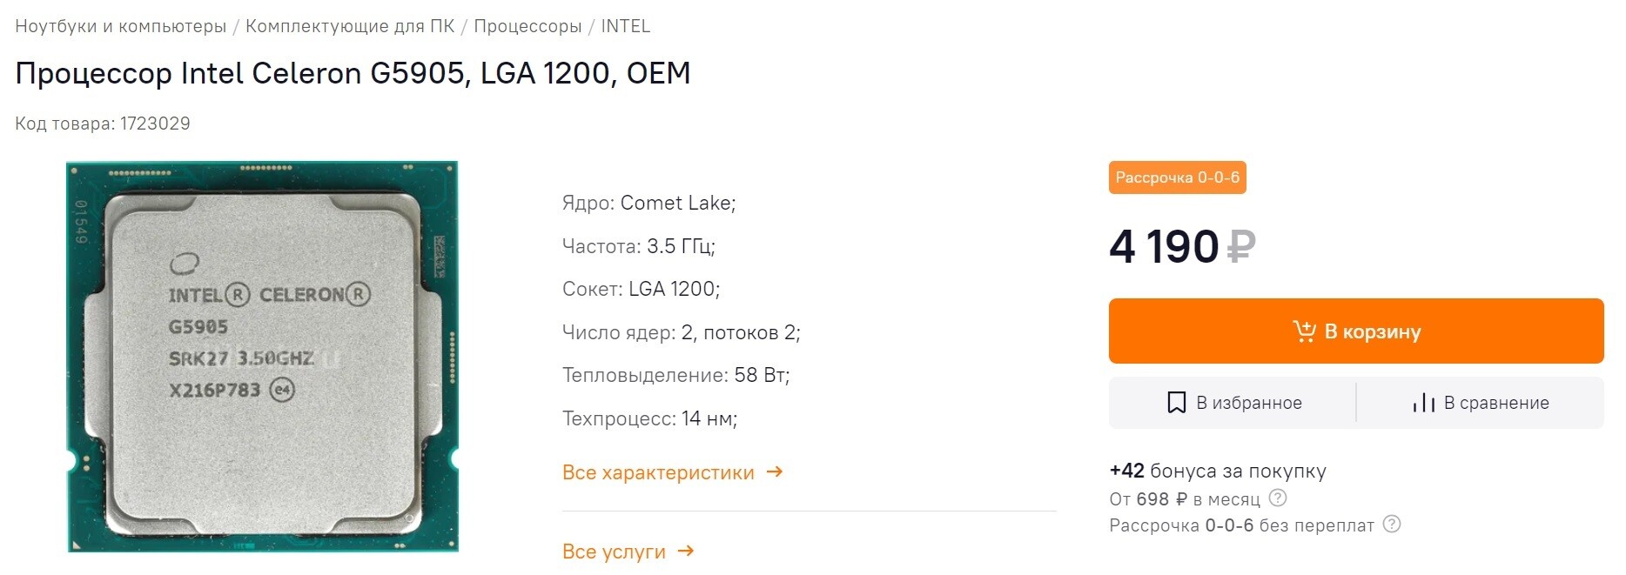Add the product to В избранное
Viewport: 1626px width, 575px height.
pos(1232,402)
